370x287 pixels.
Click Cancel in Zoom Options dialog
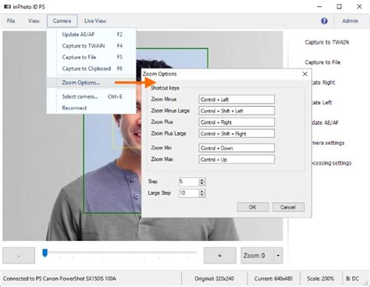pos(288,207)
